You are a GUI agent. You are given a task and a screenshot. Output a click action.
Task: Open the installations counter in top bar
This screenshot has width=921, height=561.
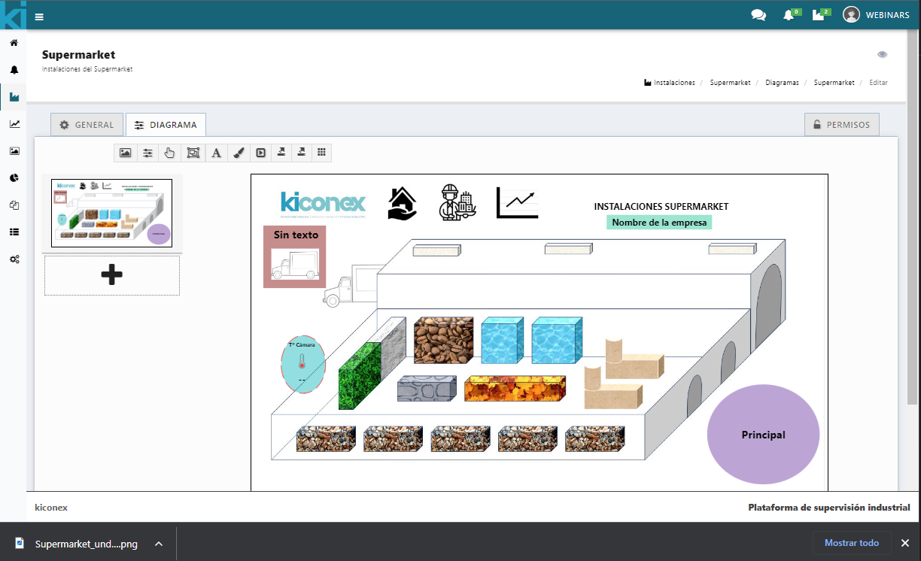tap(819, 15)
